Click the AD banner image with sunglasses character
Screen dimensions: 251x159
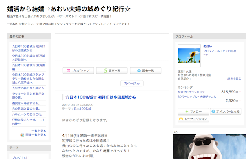(209, 147)
